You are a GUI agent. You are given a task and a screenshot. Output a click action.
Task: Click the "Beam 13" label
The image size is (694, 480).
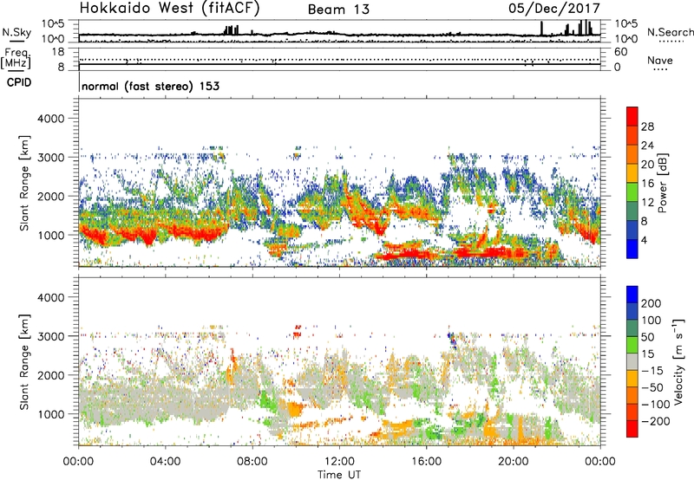click(338, 10)
